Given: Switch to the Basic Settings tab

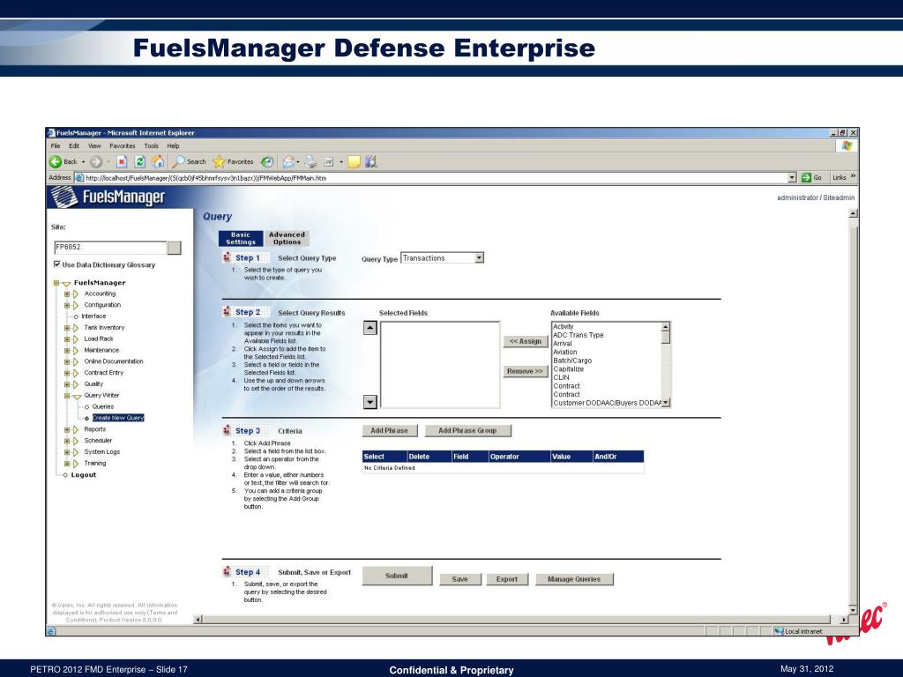Looking at the screenshot, I should (x=241, y=238).
